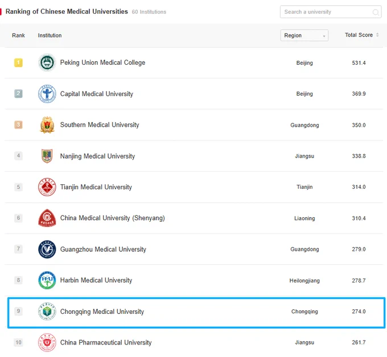Focus the Search a university field
This screenshot has width=387, height=357.
[331, 12]
